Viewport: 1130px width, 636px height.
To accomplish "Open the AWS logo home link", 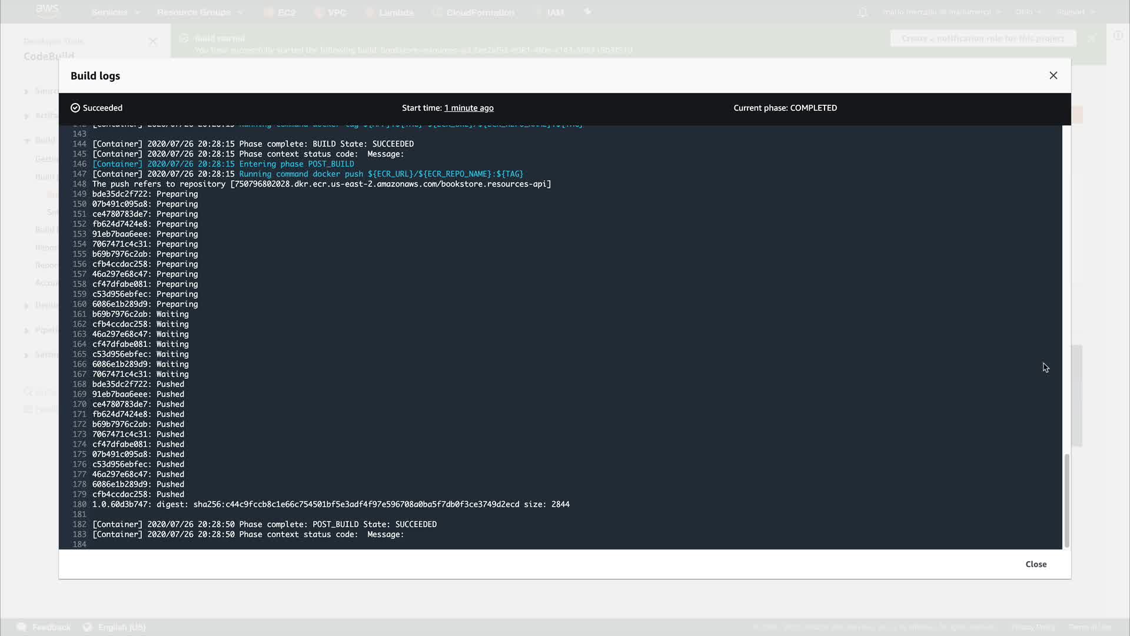I will 47,11.
